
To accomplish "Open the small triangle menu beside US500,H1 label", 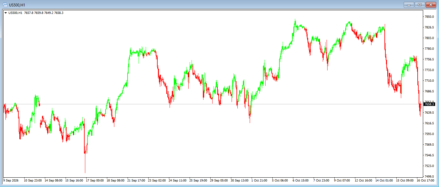I will click(x=5, y=13).
